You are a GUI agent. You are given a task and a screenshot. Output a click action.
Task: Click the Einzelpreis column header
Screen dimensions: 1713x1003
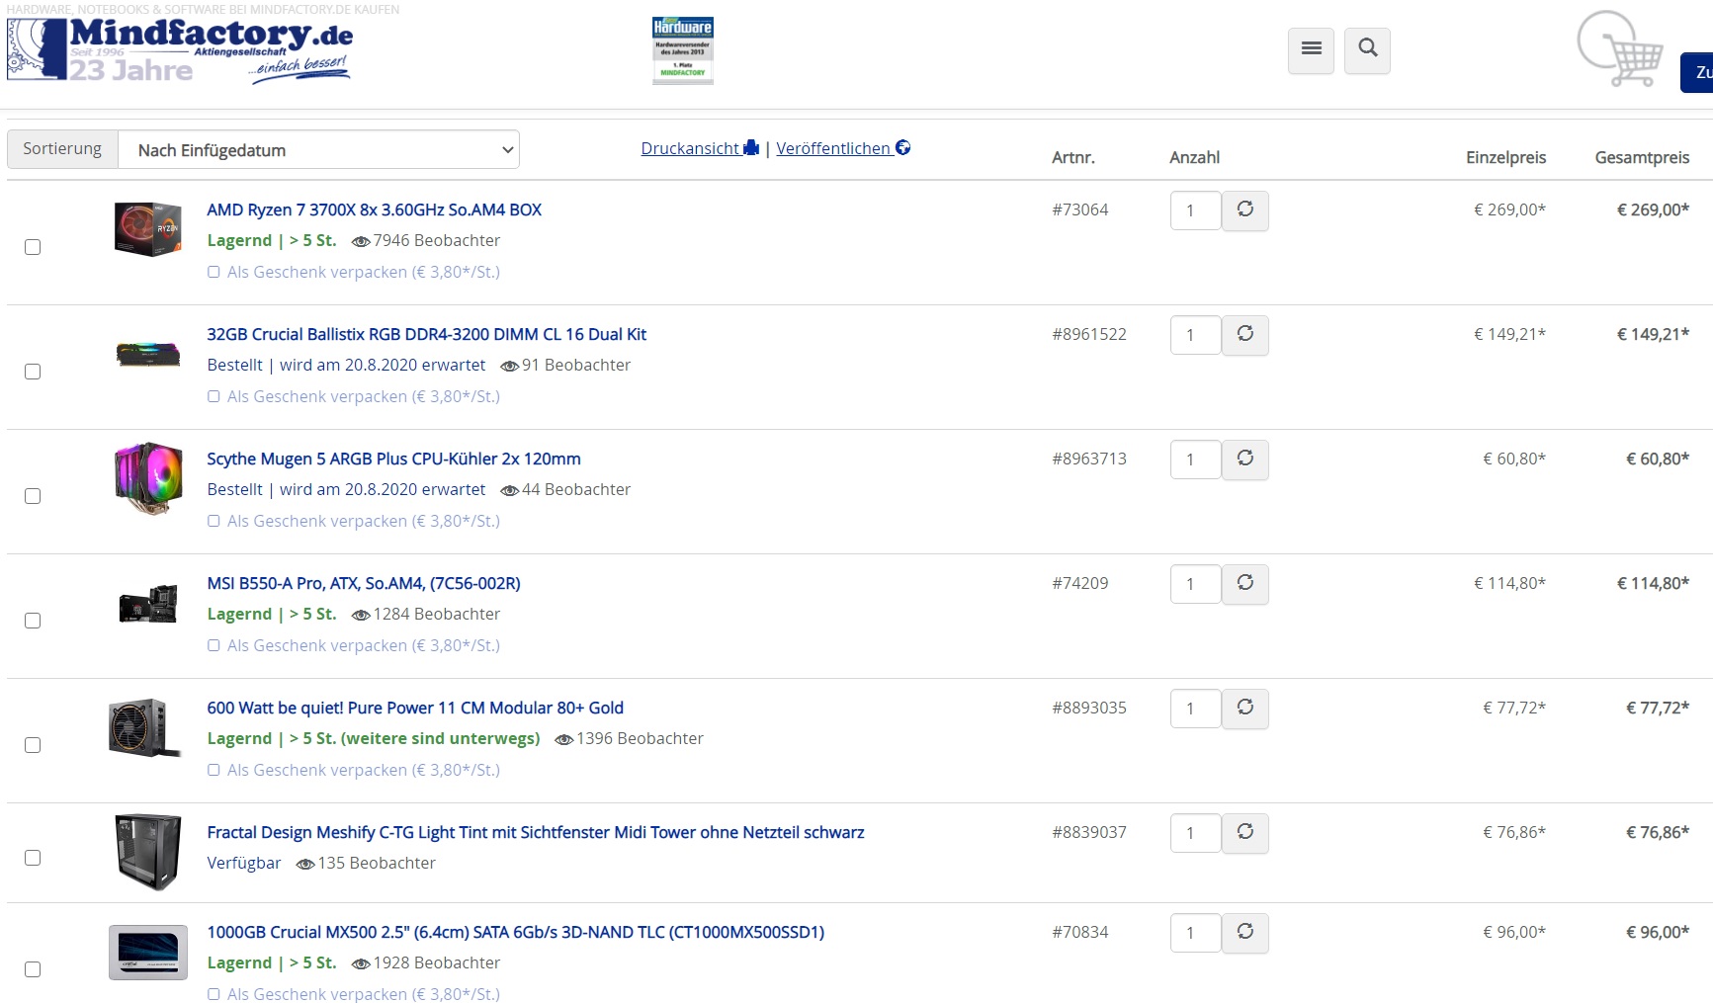(x=1505, y=157)
